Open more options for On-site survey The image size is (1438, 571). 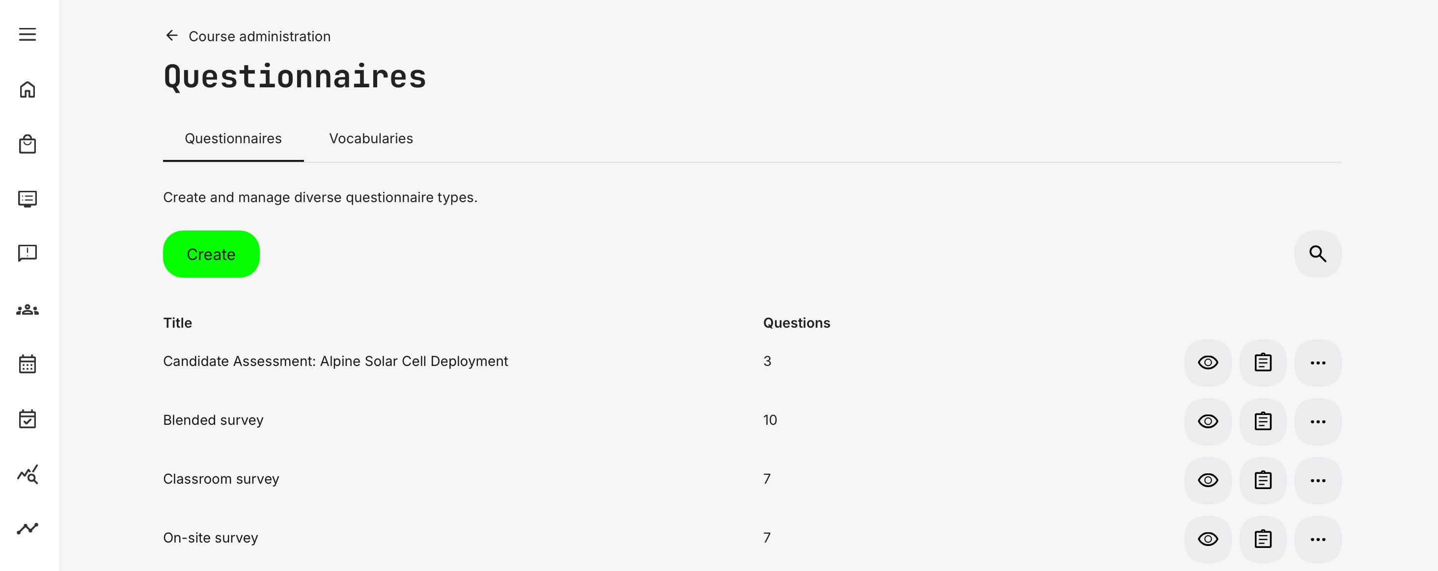coord(1319,539)
